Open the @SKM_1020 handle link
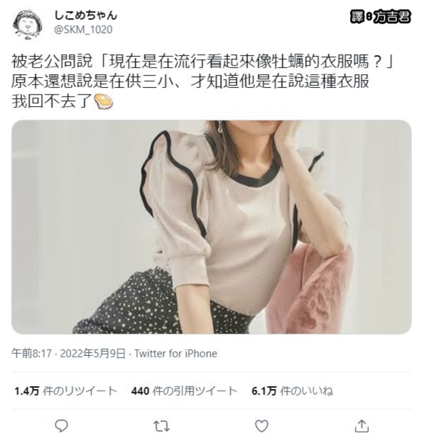 (83, 29)
